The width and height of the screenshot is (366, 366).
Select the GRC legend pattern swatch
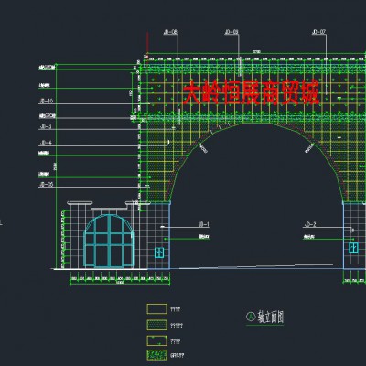[156, 355]
